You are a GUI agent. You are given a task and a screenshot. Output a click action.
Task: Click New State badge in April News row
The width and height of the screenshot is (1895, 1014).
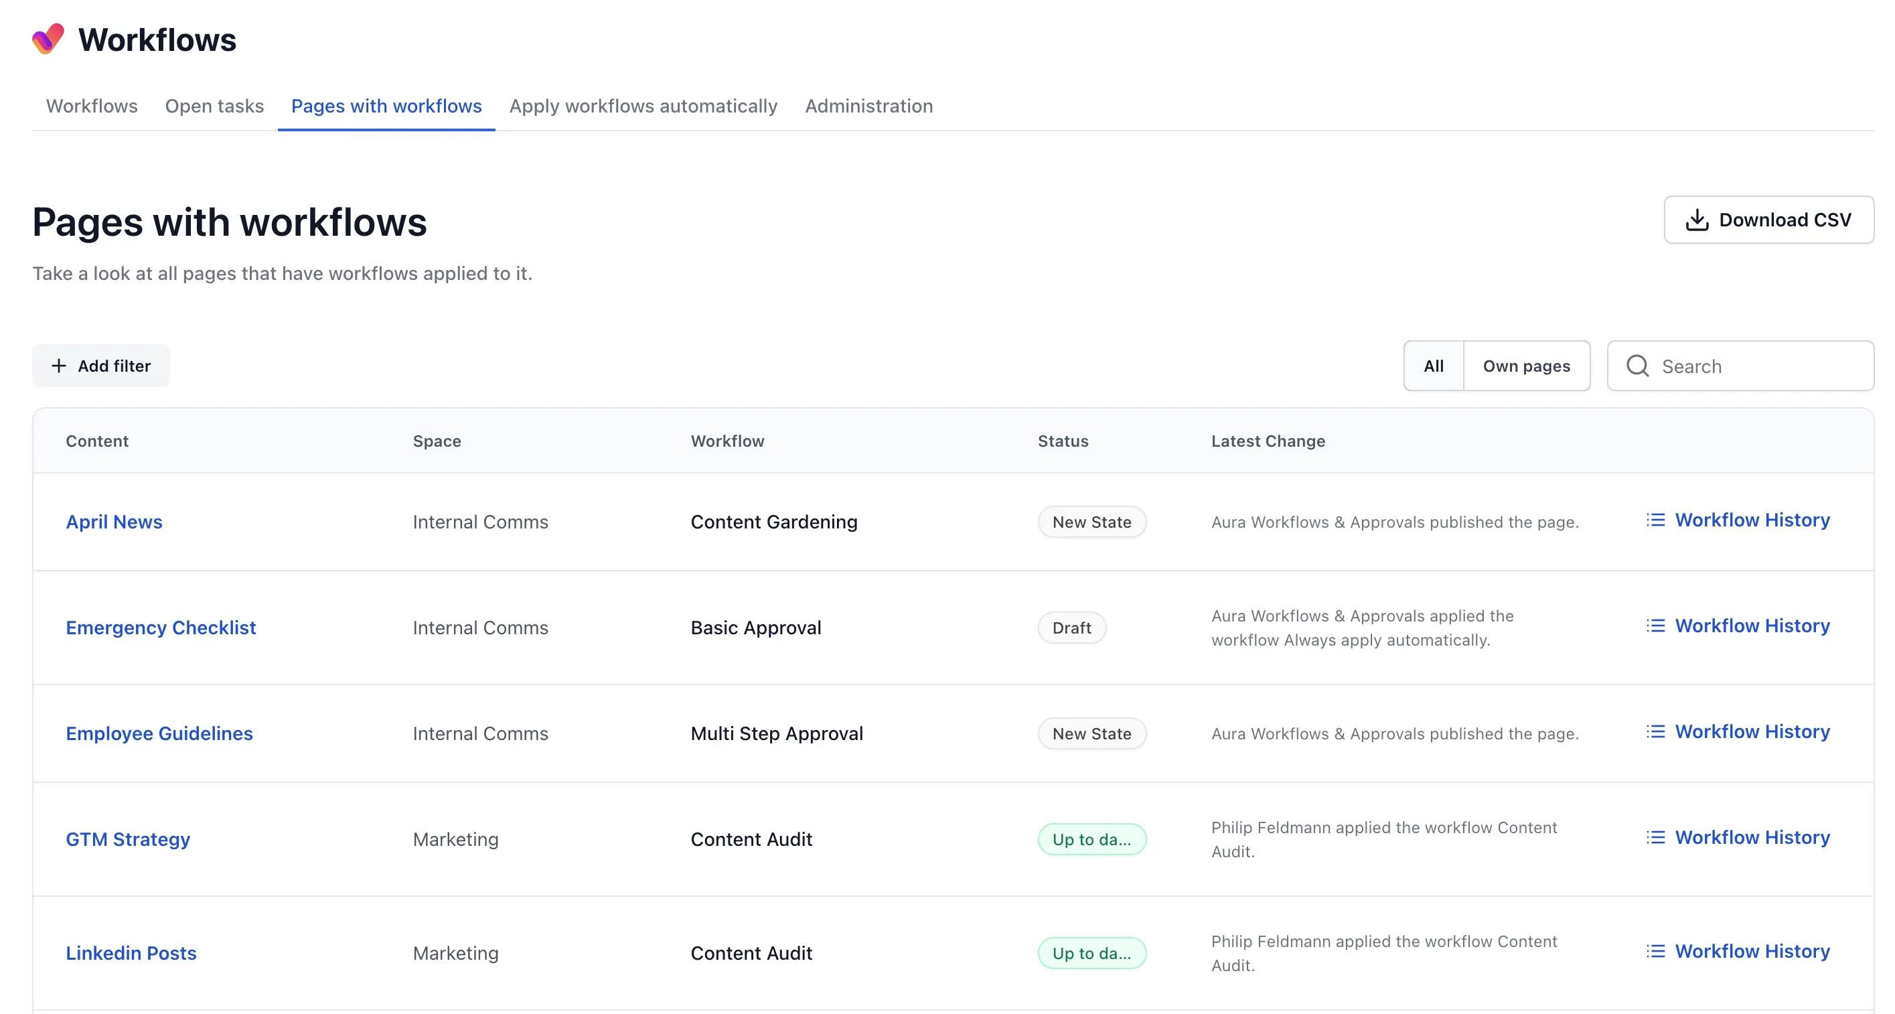coord(1091,522)
